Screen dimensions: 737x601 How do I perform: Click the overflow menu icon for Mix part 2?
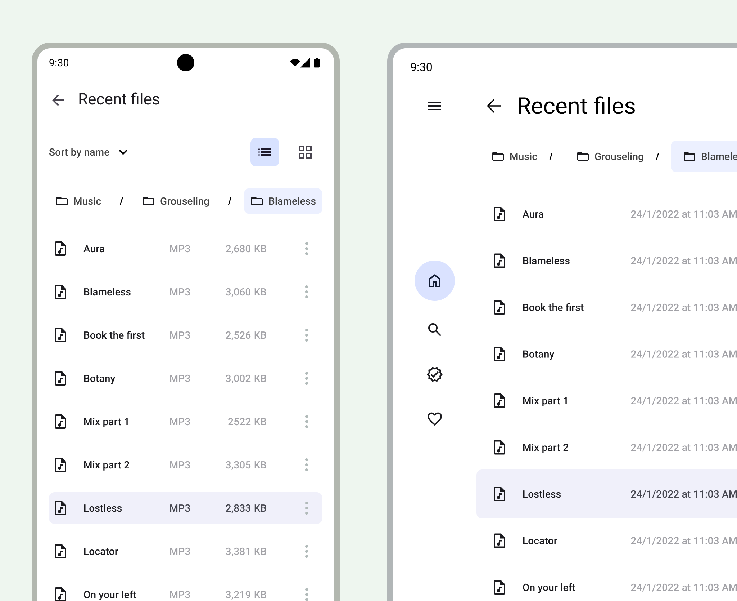click(x=307, y=464)
